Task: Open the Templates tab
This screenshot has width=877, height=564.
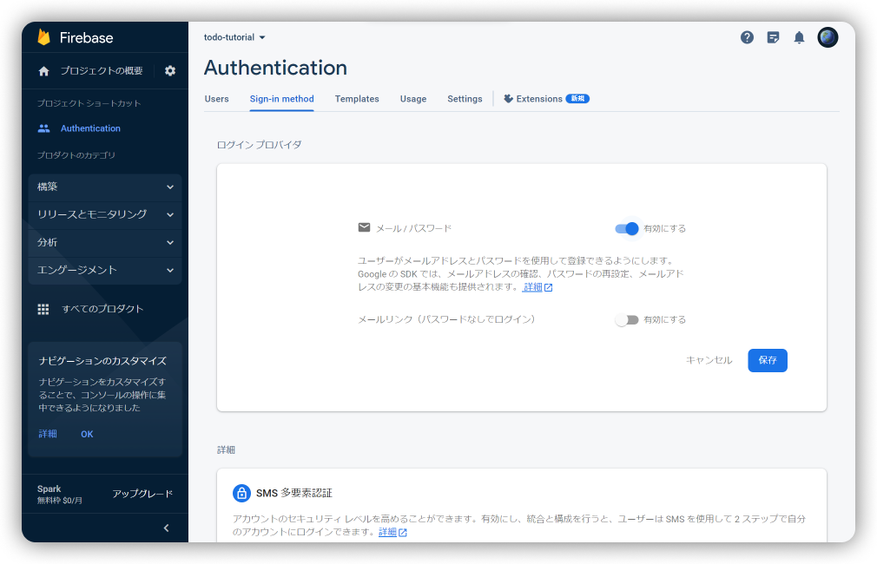Action: [357, 99]
